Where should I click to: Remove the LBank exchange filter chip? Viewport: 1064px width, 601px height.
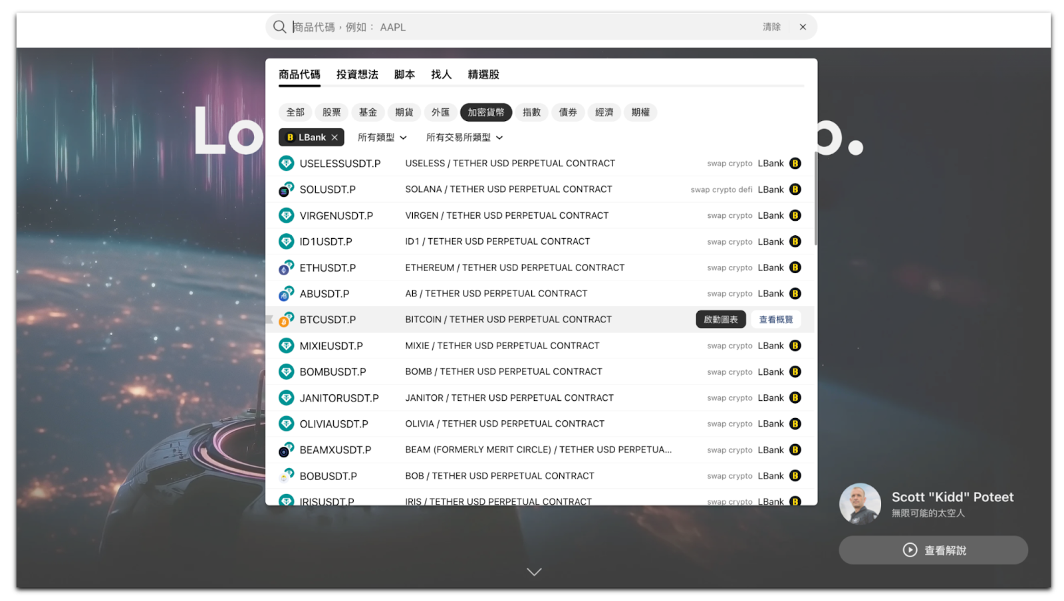tap(334, 138)
